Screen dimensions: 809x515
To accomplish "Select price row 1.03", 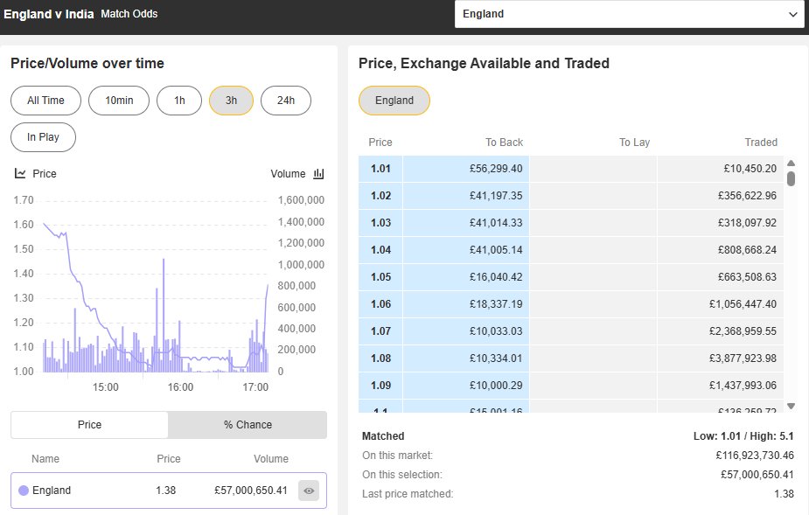I will [571, 223].
